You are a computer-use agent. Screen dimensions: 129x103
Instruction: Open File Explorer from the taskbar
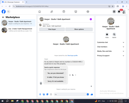tap(12, 101)
